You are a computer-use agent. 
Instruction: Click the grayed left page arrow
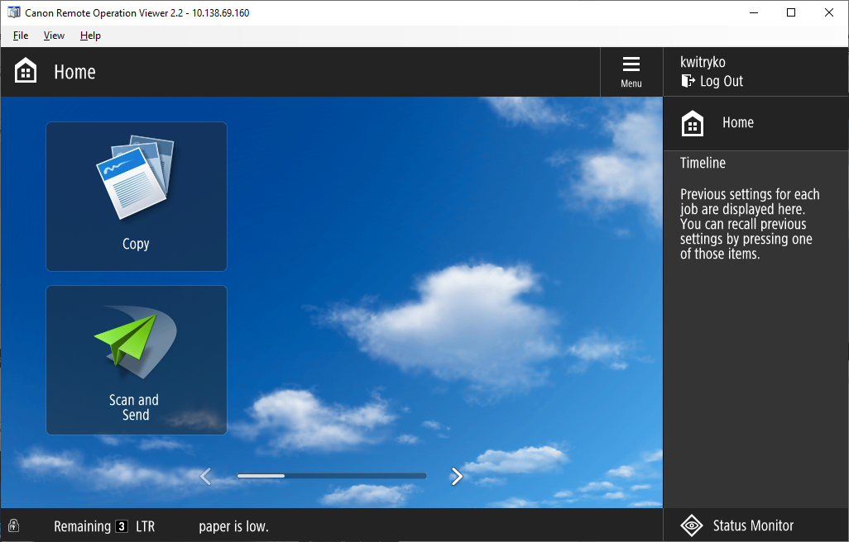coord(205,476)
